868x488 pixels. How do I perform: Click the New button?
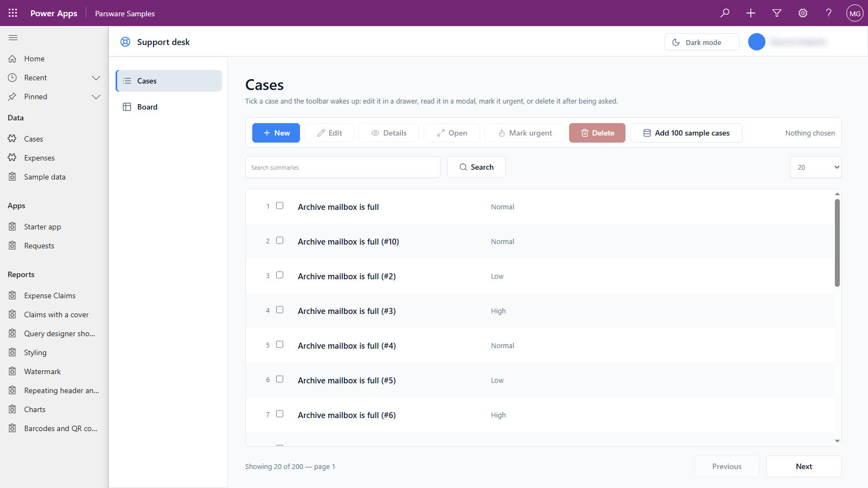[x=276, y=133]
